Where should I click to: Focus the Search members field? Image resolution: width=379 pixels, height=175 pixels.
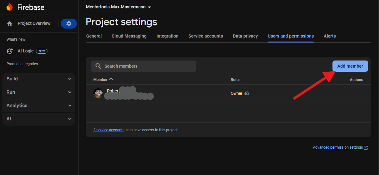pyautogui.click(x=144, y=66)
